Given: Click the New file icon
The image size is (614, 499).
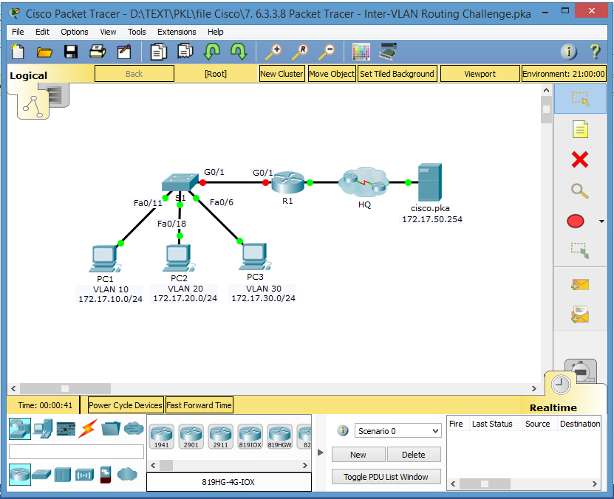Looking at the screenshot, I should (18, 52).
